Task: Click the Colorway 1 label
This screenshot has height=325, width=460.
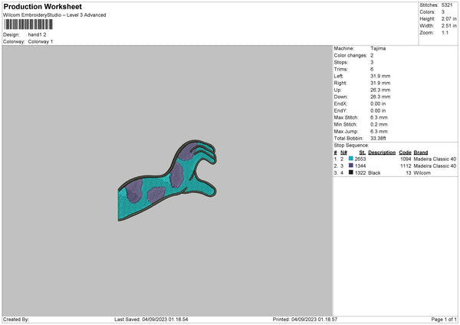Action: pyautogui.click(x=41, y=41)
